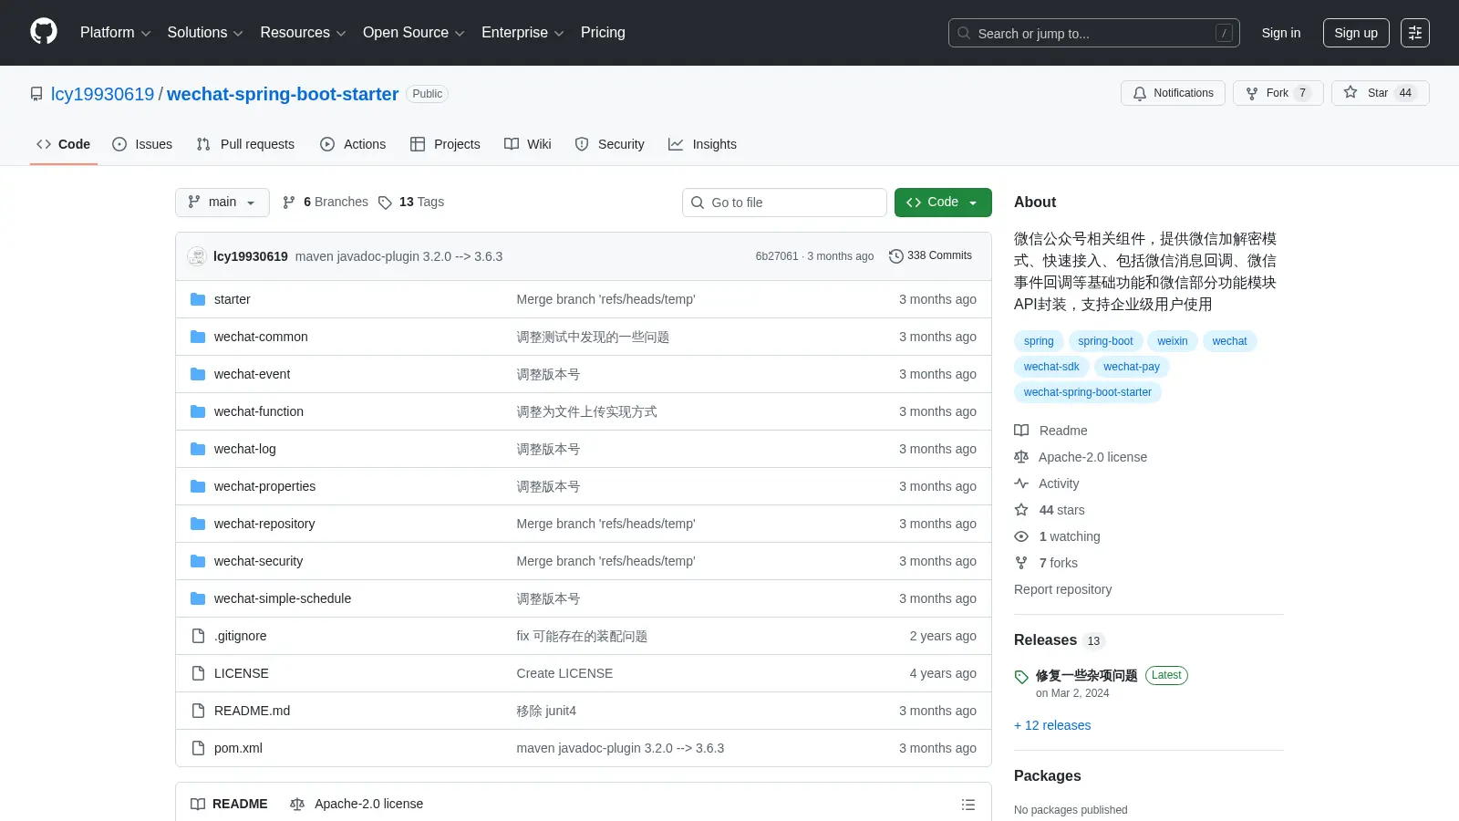Open the wechat-function folder icon
The height and width of the screenshot is (821, 1459).
click(x=198, y=411)
